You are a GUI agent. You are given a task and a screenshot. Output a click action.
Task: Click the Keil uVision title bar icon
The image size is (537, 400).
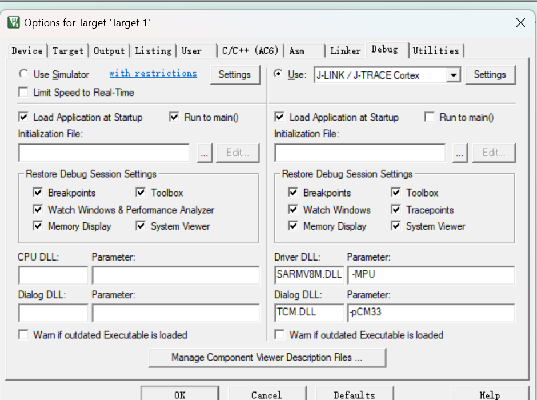tap(14, 23)
